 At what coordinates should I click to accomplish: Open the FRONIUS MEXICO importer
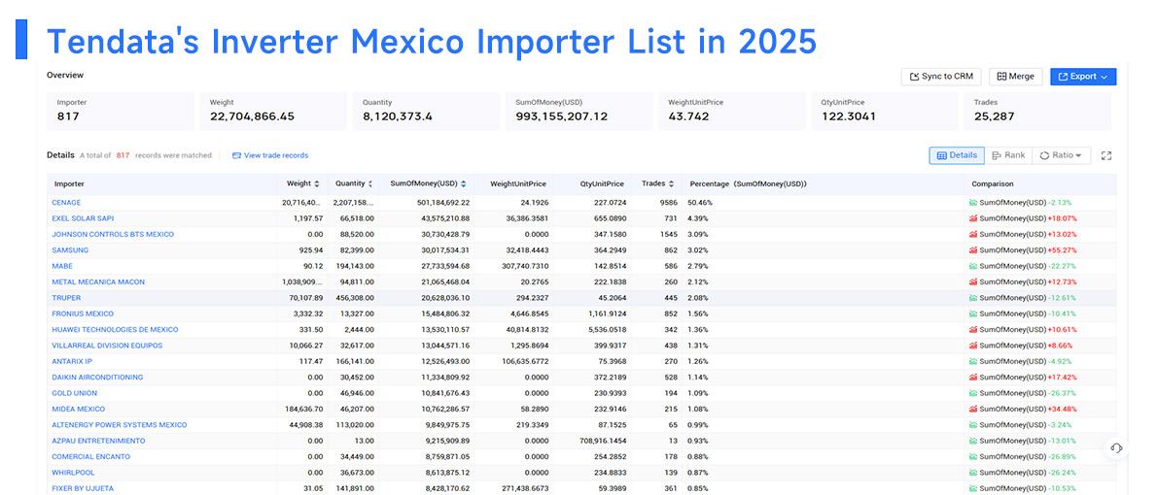point(83,313)
